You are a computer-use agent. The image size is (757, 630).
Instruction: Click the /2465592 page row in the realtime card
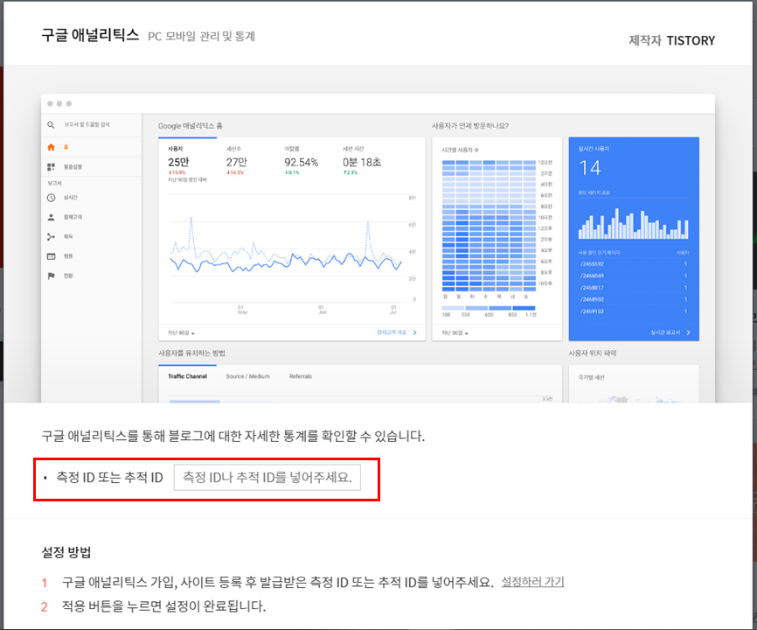[x=634, y=263]
